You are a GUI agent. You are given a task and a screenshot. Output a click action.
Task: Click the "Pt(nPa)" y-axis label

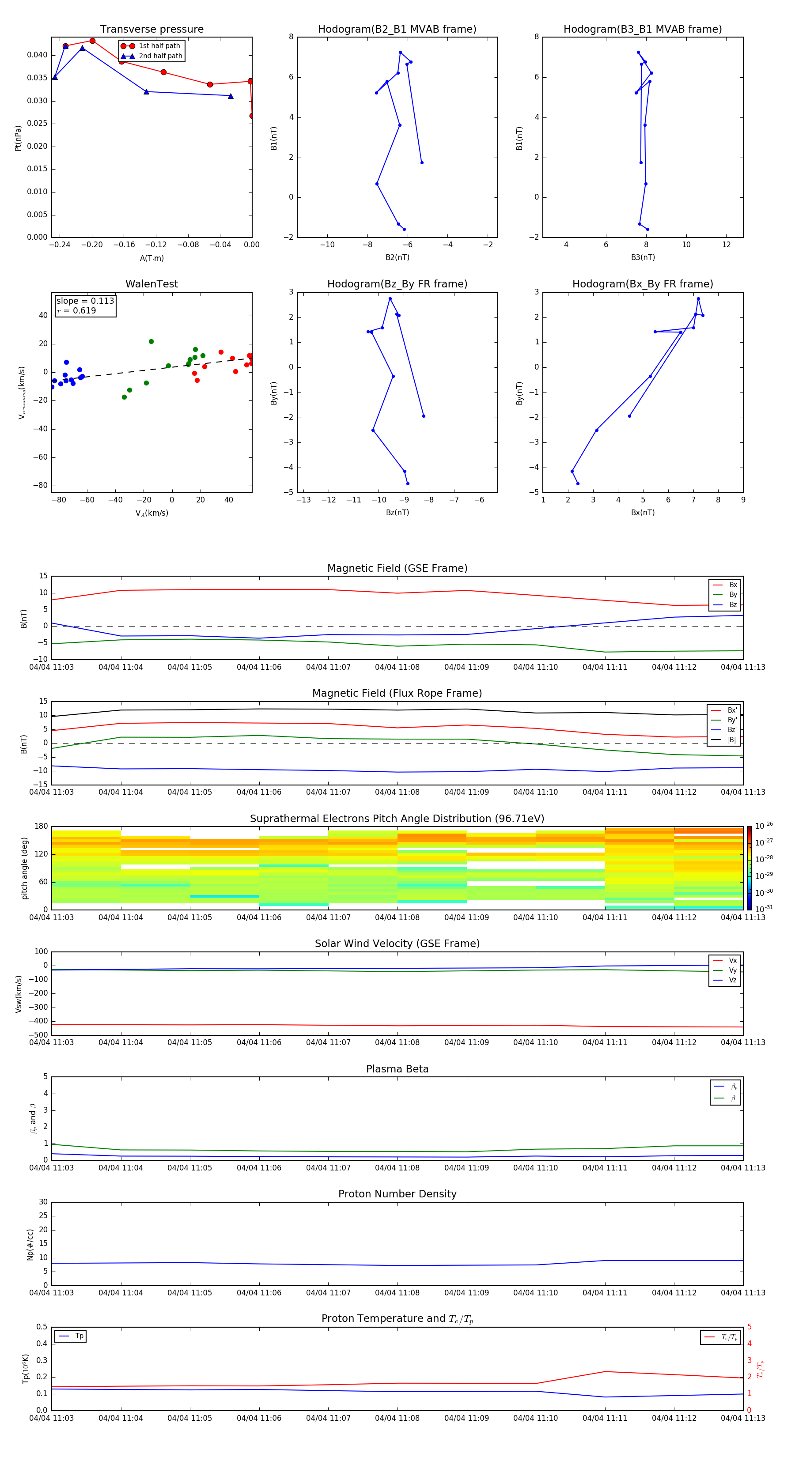(x=18, y=138)
